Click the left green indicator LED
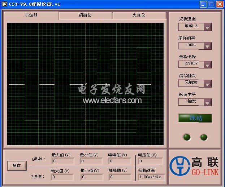Image resolution: width=225 pixels, height=187 pixels. click(187, 137)
